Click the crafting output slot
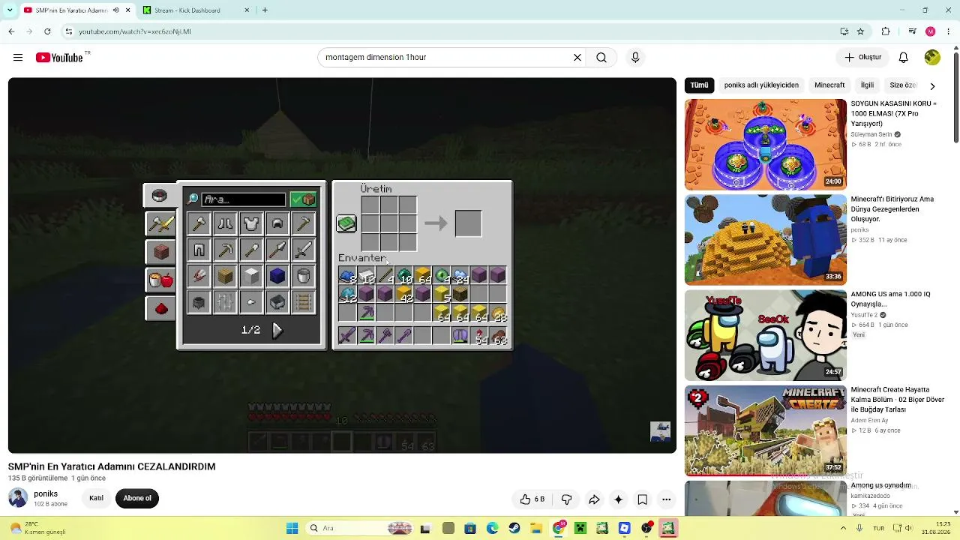The width and height of the screenshot is (960, 540). (468, 223)
